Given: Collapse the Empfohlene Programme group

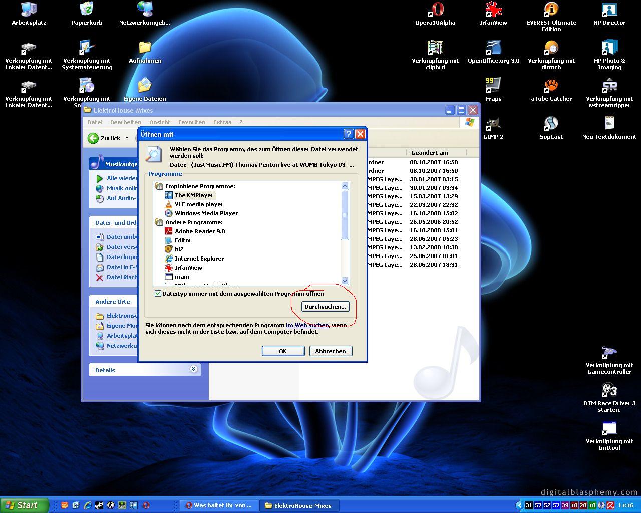Looking at the screenshot, I should pyautogui.click(x=159, y=186).
